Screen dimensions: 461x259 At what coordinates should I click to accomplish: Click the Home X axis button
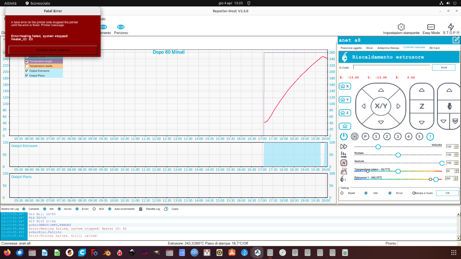click(x=345, y=87)
